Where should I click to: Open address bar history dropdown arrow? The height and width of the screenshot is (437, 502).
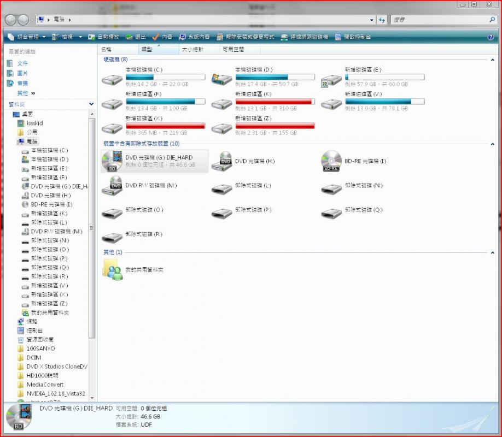pos(372,20)
